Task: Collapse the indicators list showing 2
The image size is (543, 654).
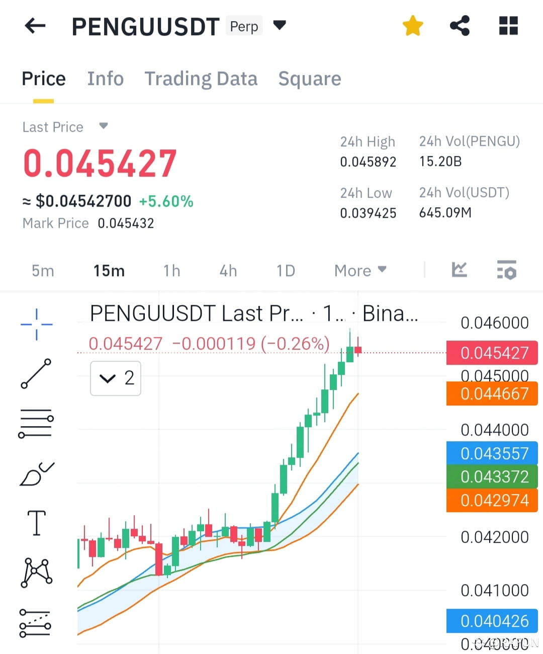Action: [x=115, y=378]
